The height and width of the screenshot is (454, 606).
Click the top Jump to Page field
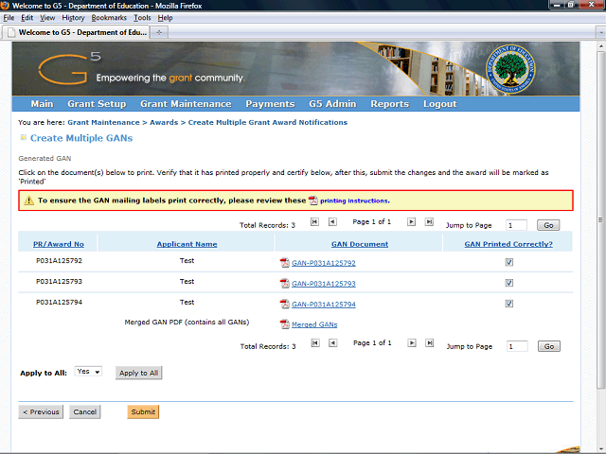coord(516,225)
